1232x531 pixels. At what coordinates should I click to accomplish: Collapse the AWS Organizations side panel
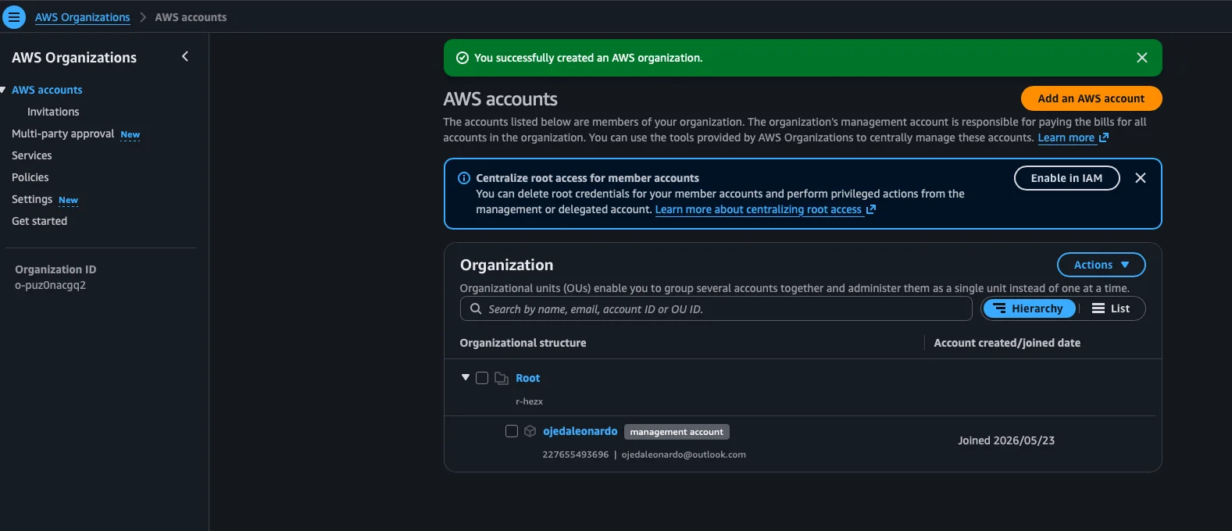(x=185, y=56)
